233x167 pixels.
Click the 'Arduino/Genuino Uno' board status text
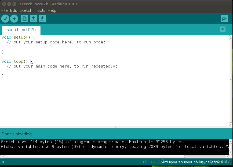point(194,162)
